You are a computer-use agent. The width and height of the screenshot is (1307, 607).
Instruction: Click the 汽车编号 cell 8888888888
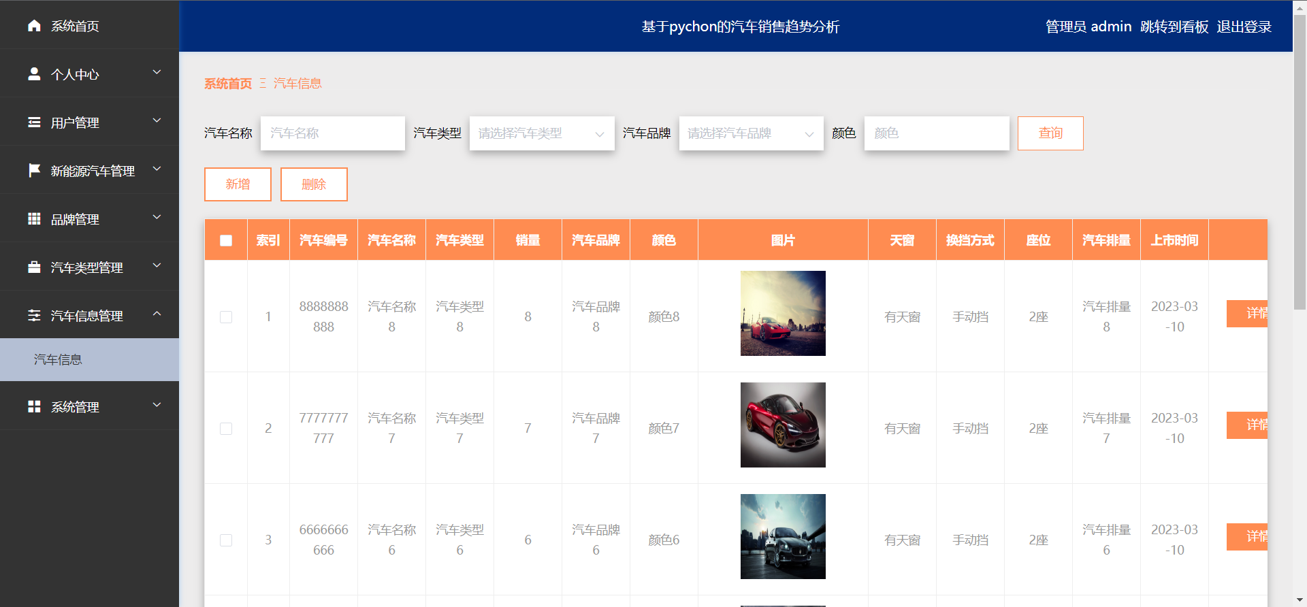(x=323, y=316)
